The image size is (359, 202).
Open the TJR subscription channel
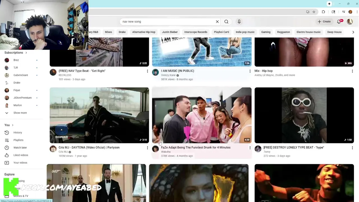[21, 68]
